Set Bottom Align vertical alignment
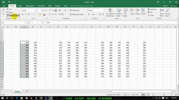Image resolution: width=179 pixels, height=100 pixels. pyautogui.click(x=56, y=10)
